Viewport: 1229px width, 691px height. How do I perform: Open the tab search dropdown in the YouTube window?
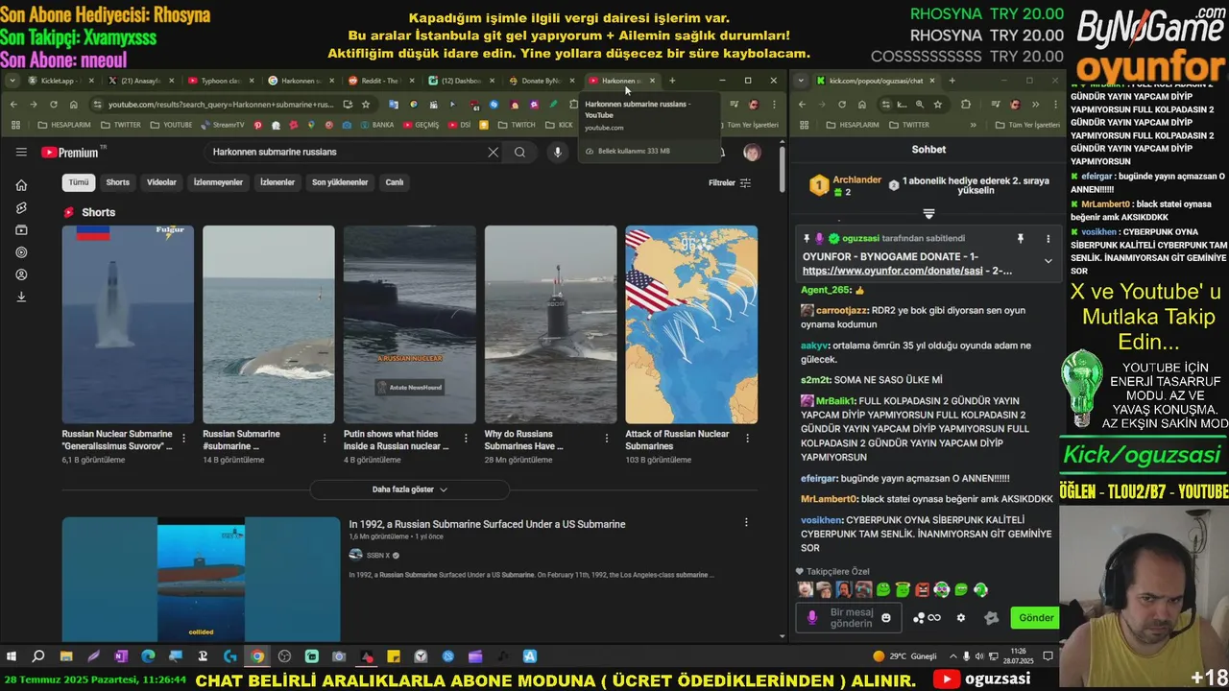click(12, 81)
